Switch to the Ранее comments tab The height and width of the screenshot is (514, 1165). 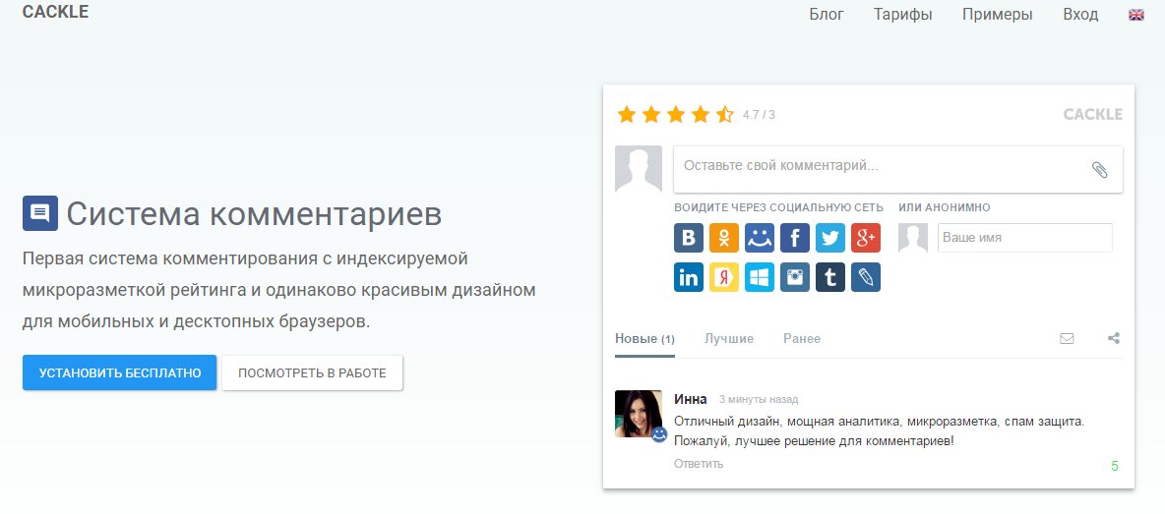coord(802,339)
